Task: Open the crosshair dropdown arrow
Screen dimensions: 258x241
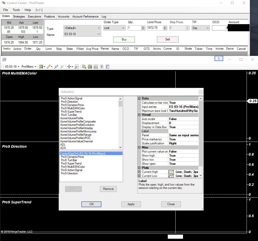Action: (x=72, y=67)
